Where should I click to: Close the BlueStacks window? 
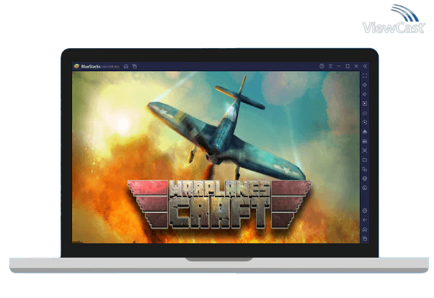pos(356,66)
